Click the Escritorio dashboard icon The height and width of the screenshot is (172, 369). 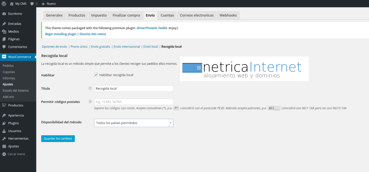[x=4, y=14]
